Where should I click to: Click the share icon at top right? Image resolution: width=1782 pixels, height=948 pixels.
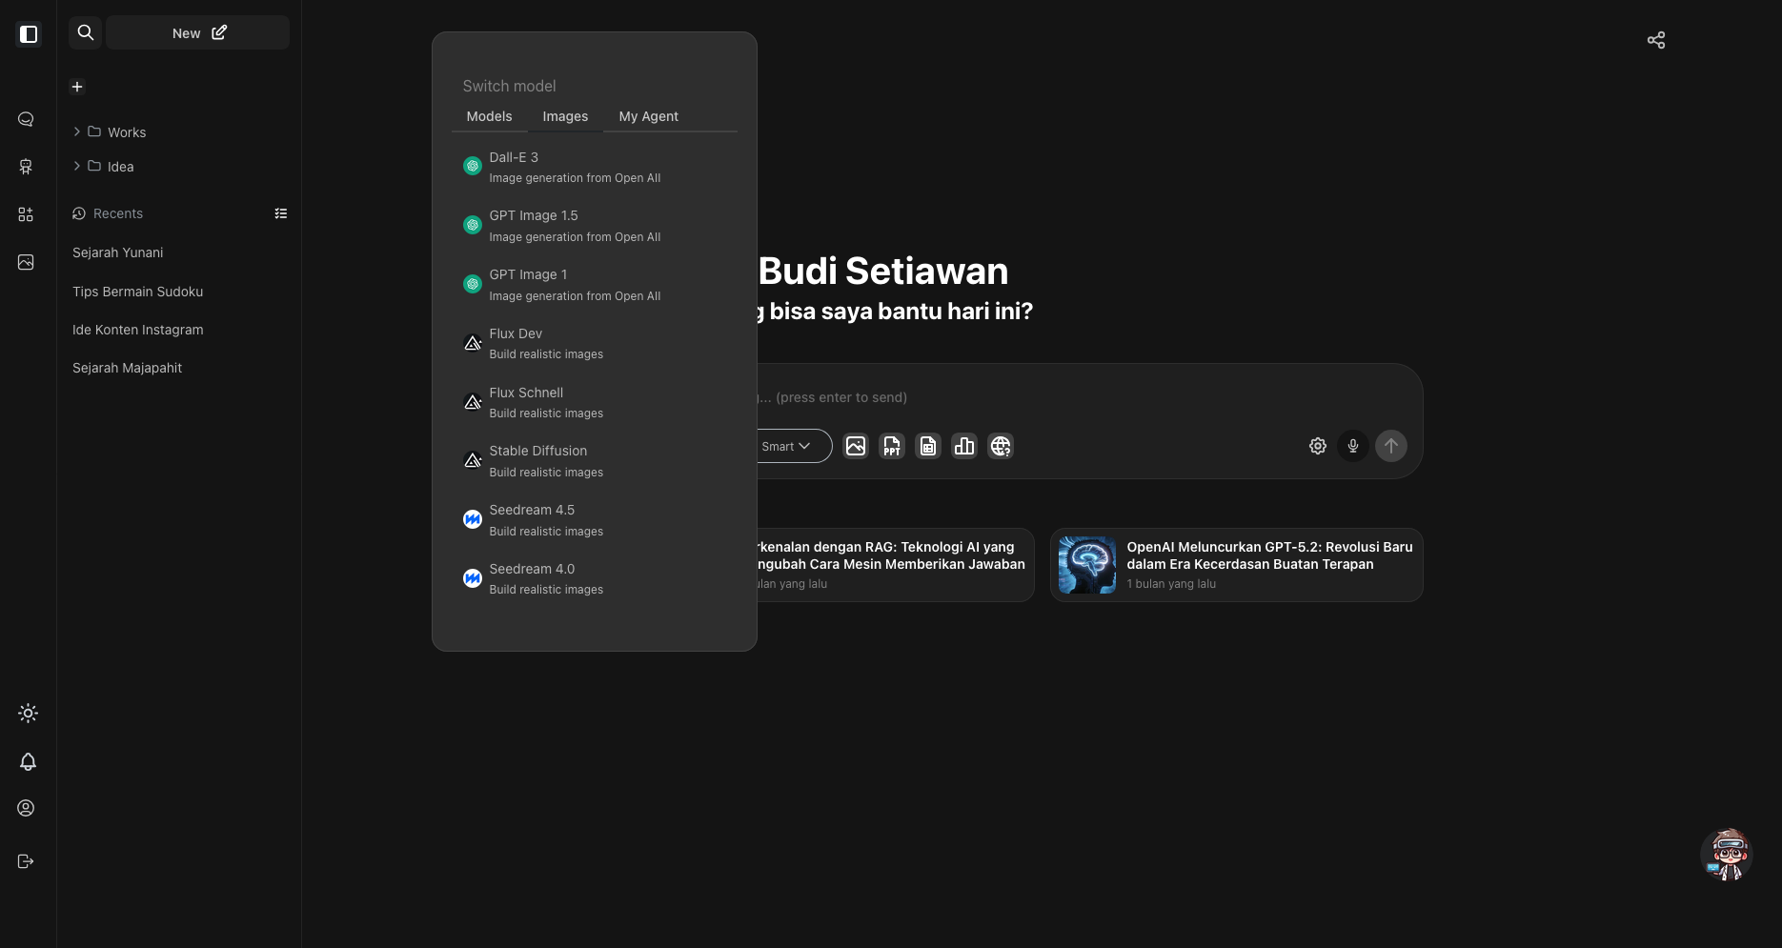pyautogui.click(x=1656, y=40)
